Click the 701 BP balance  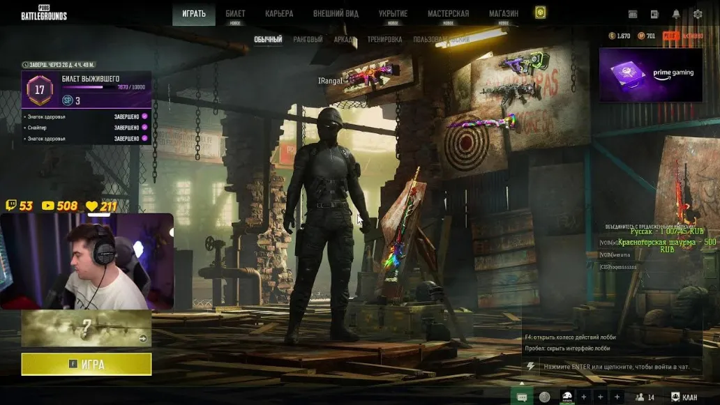pos(651,36)
